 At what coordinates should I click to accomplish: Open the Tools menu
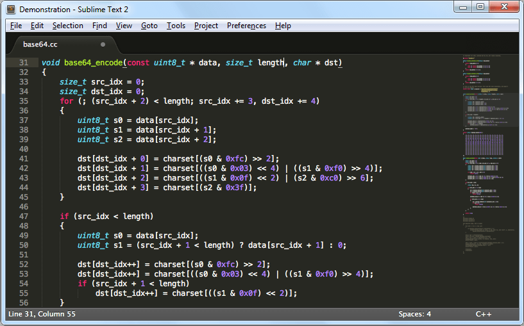176,26
